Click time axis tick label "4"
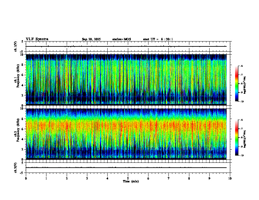259x200 pixels. [108, 178]
